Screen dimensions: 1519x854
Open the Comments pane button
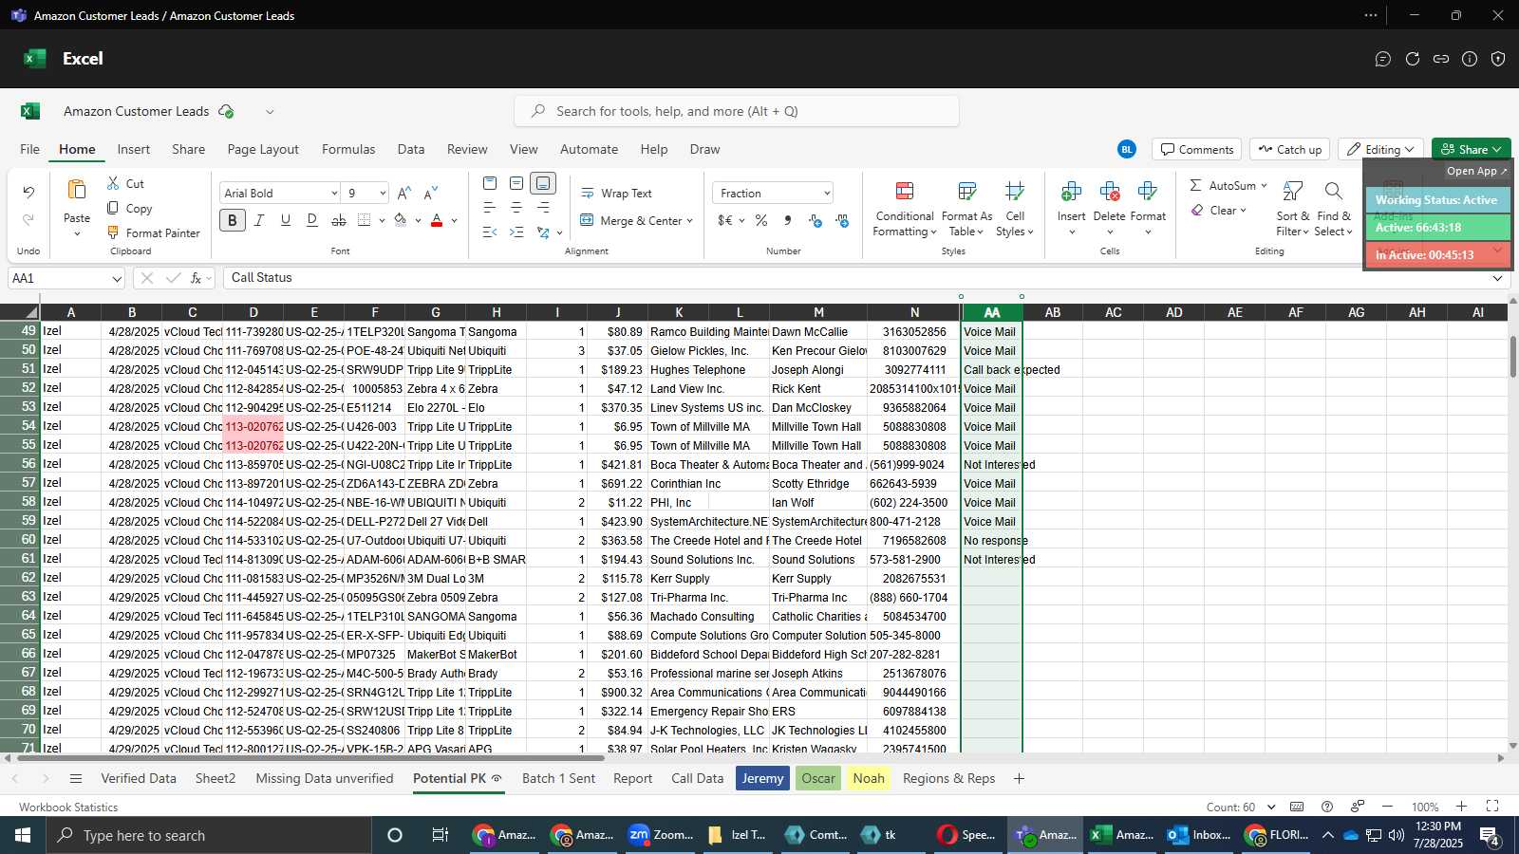point(1197,149)
